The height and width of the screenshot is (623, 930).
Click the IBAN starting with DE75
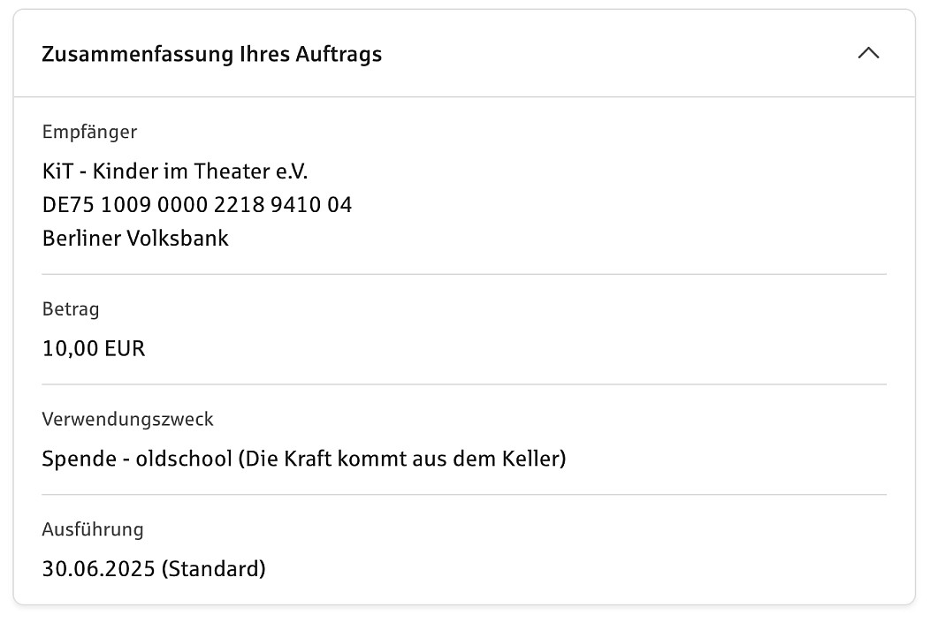(196, 205)
